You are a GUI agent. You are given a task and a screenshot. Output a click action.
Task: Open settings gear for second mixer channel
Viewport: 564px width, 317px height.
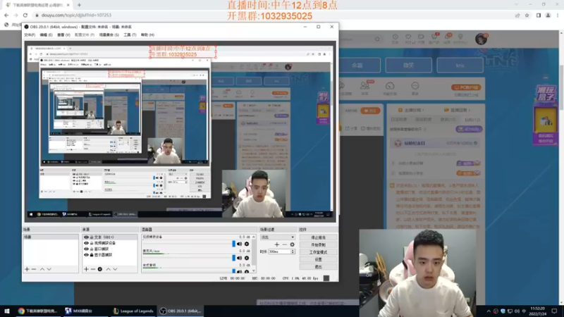tap(247, 258)
